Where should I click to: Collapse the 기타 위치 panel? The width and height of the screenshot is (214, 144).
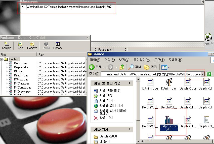click(130, 130)
